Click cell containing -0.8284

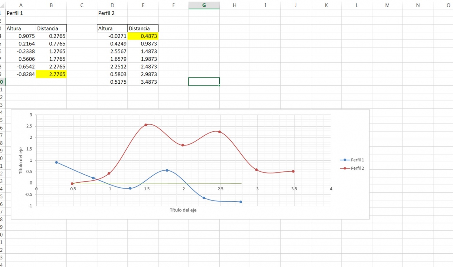pyautogui.click(x=21, y=74)
